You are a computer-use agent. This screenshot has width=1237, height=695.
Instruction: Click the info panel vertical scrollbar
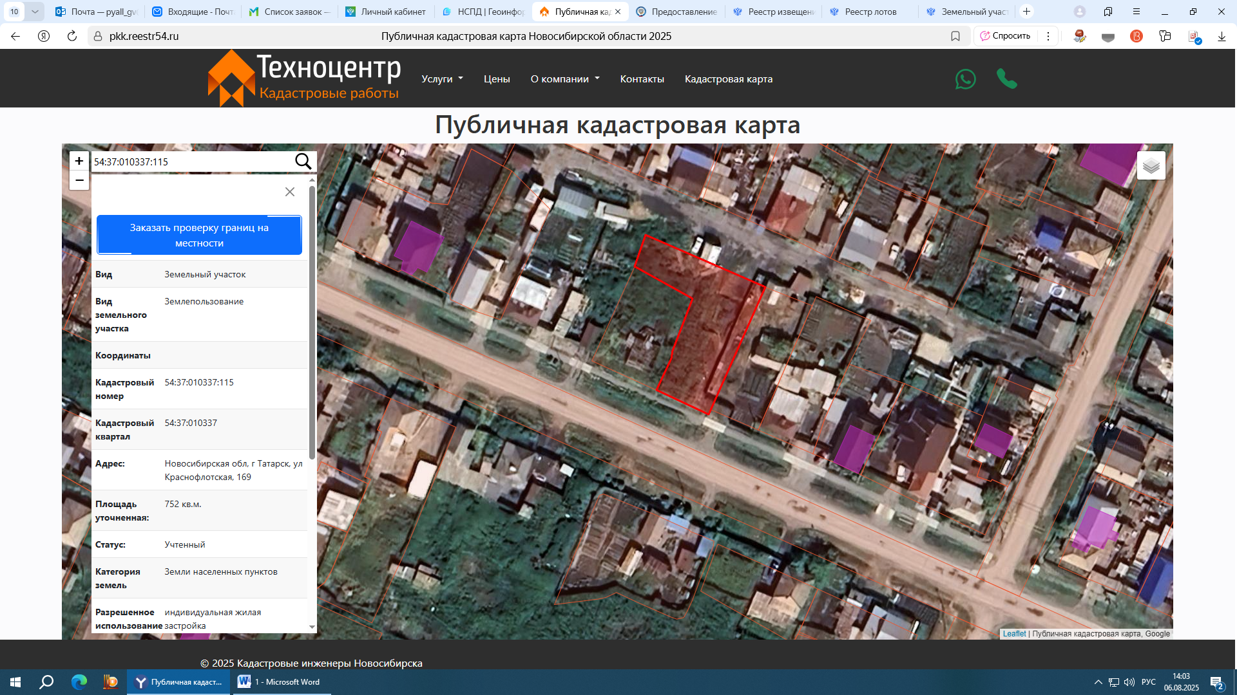(x=312, y=322)
